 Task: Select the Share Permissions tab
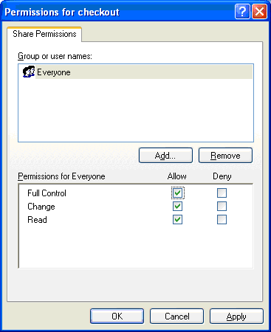coord(44,34)
